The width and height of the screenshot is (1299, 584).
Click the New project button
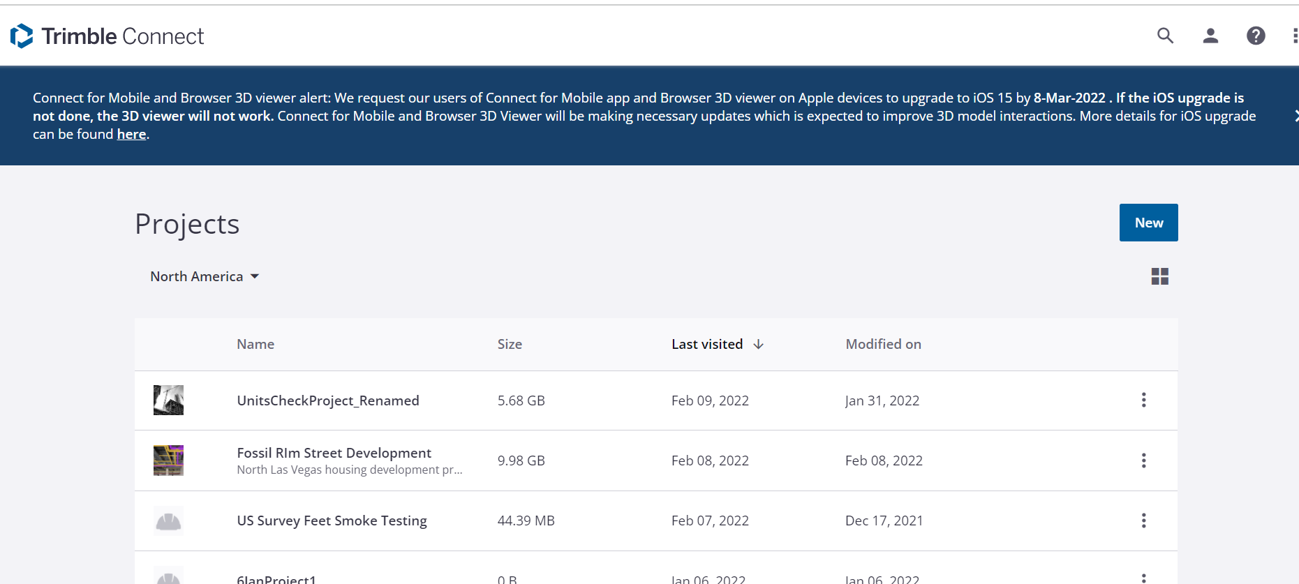1148,223
